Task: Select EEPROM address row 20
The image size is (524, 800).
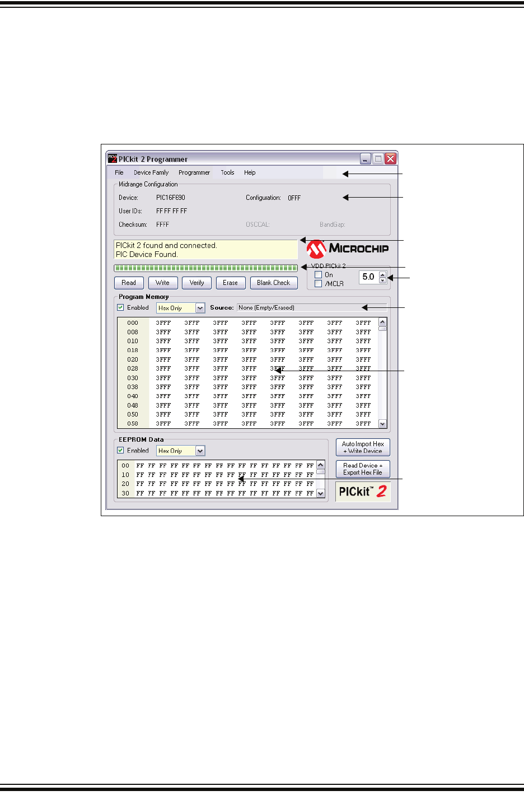Action: (x=125, y=484)
